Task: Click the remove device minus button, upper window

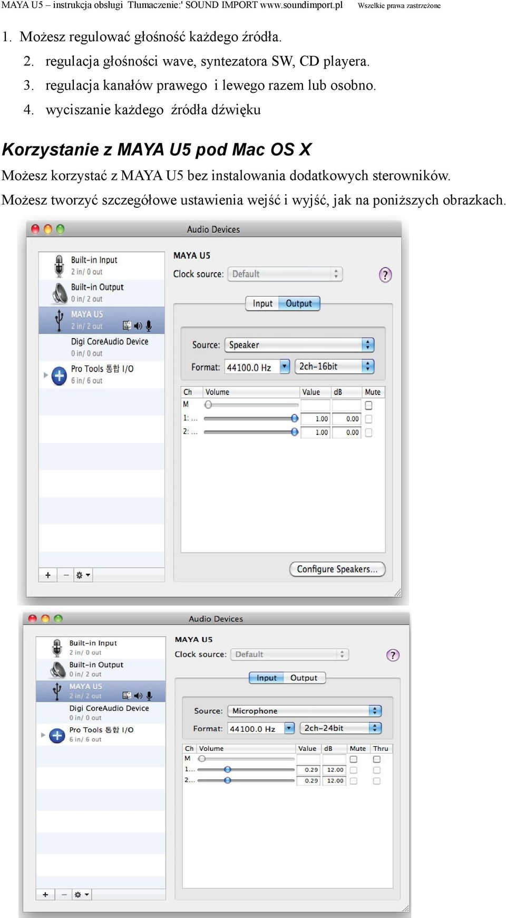Action: tap(66, 575)
